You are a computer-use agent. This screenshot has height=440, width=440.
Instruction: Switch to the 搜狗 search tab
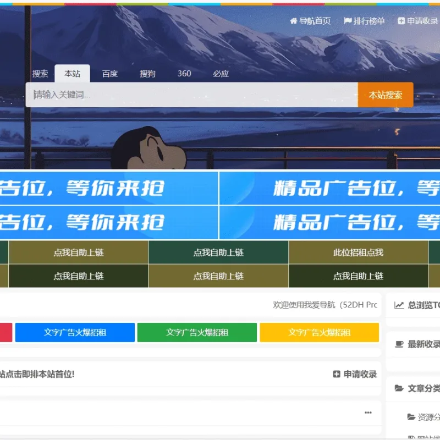pyautogui.click(x=147, y=74)
